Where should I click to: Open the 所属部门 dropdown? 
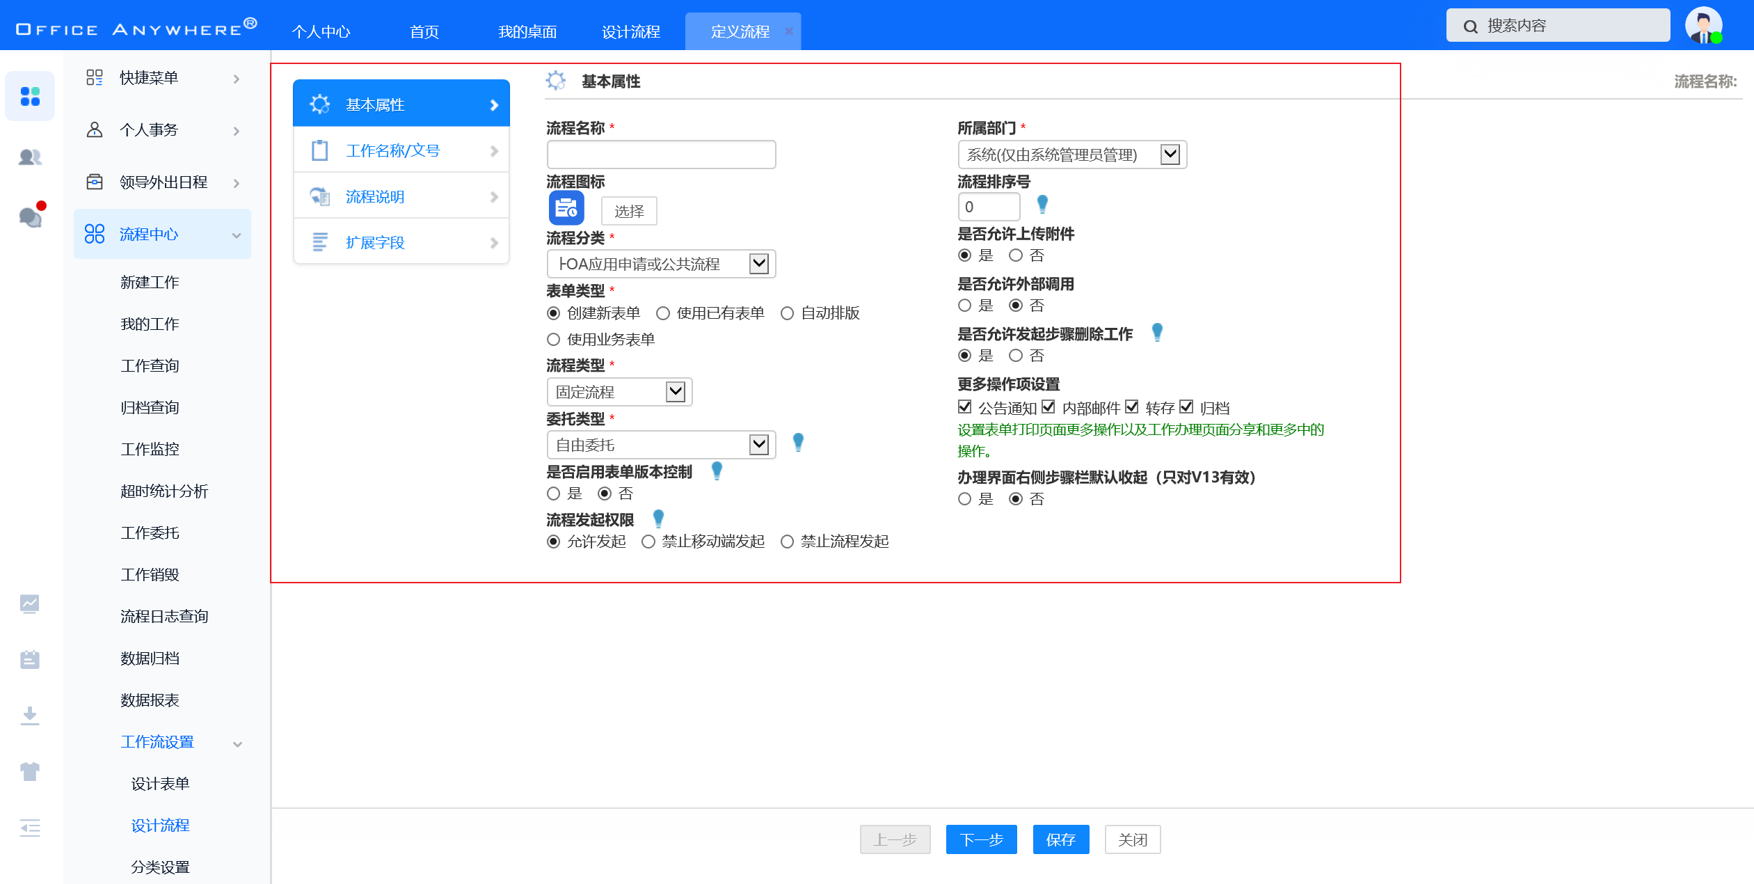1071,155
